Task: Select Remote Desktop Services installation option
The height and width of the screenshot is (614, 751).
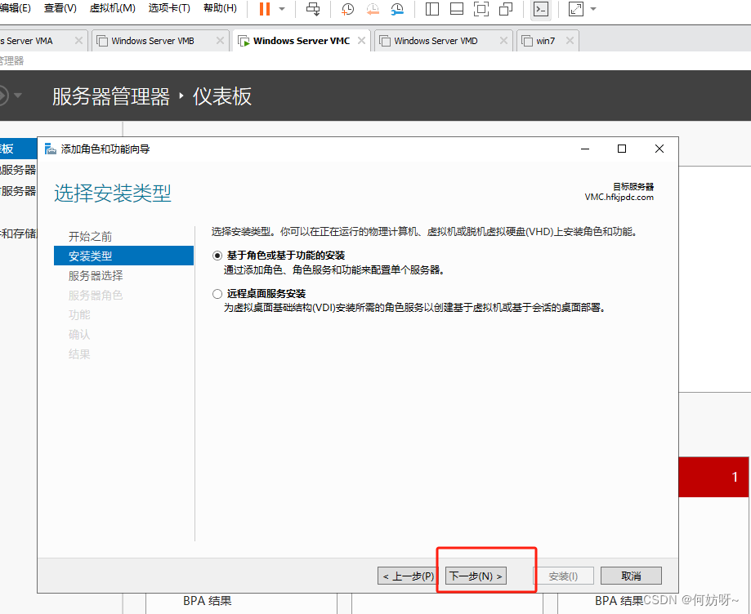Action: [217, 294]
